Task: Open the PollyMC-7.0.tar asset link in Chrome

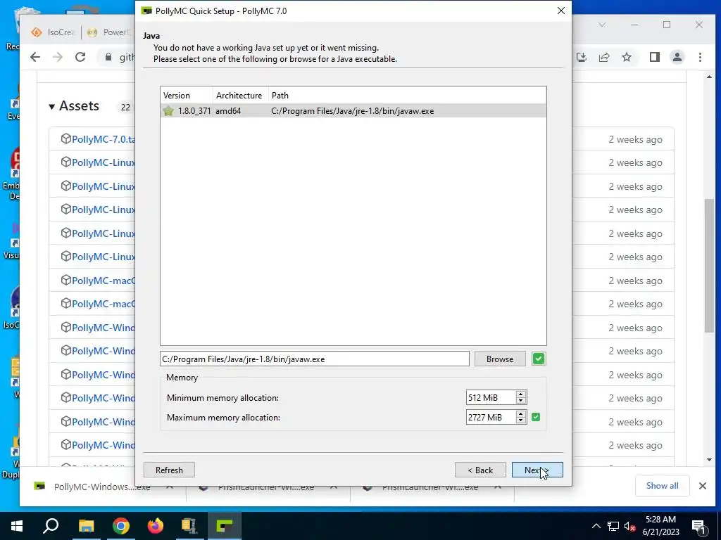Action: 103,139
